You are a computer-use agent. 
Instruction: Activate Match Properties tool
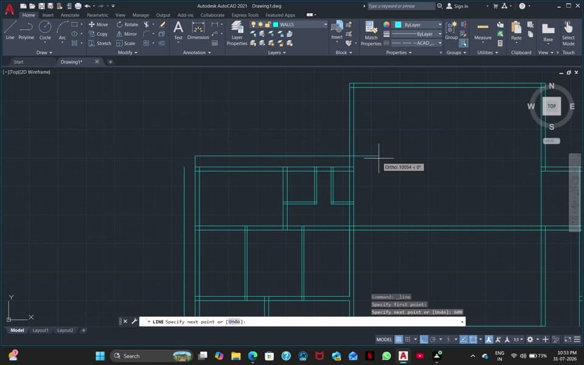371,33
